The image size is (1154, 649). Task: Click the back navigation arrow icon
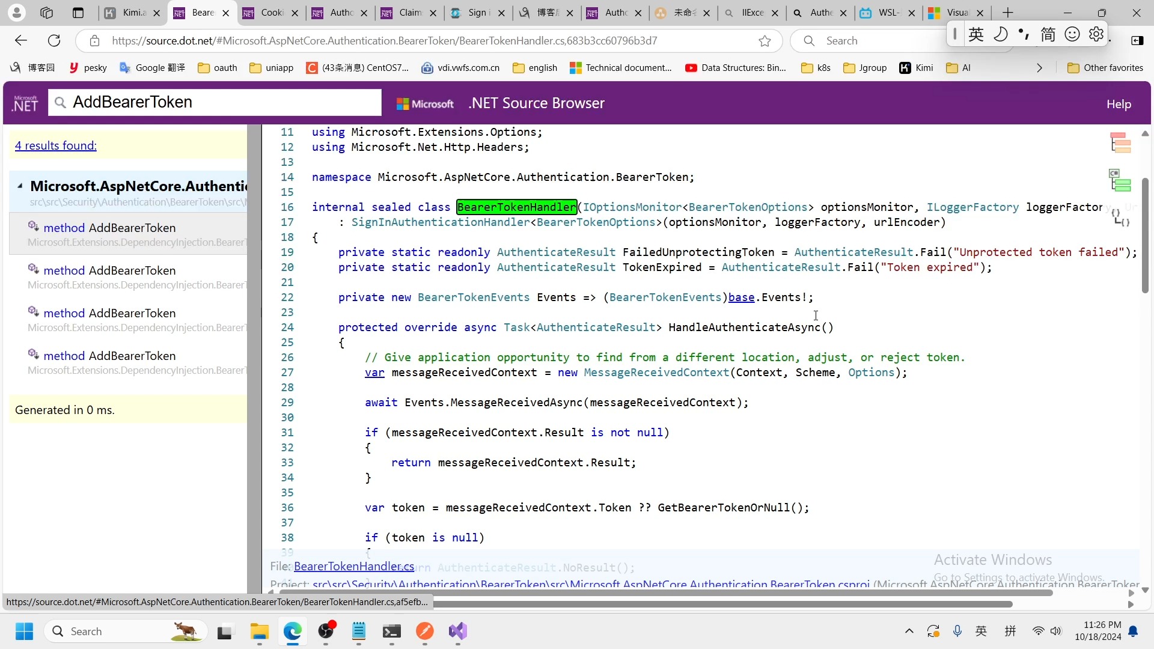click(x=20, y=40)
